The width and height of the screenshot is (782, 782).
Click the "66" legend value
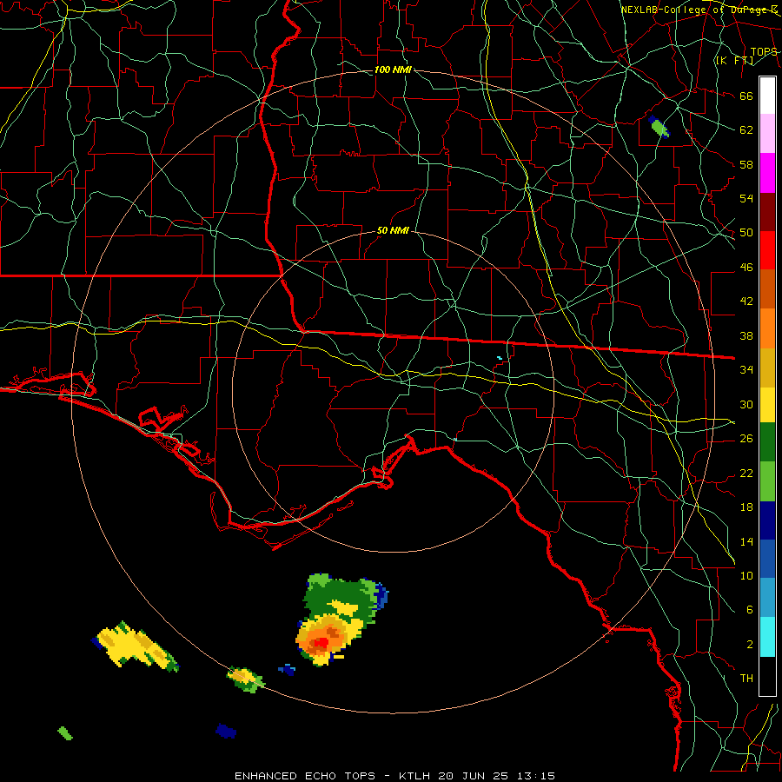tap(746, 96)
